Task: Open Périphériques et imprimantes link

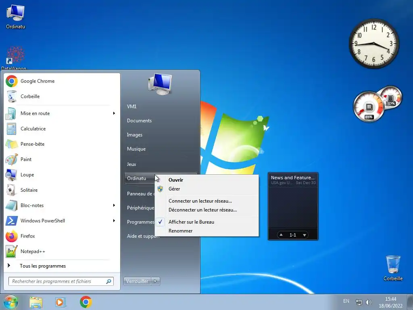Action: click(x=141, y=208)
